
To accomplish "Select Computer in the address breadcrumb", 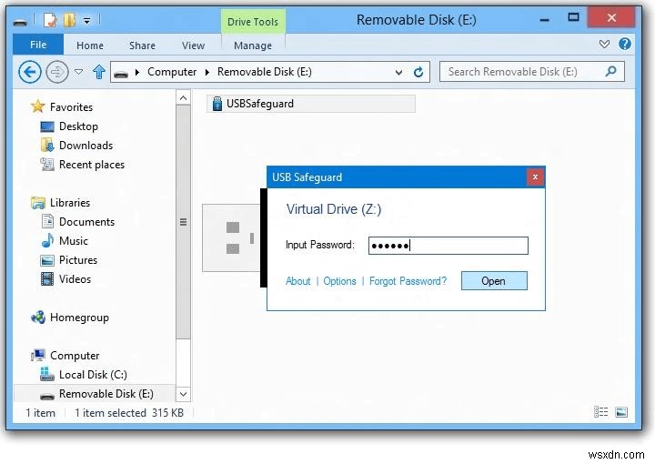I will coord(172,72).
